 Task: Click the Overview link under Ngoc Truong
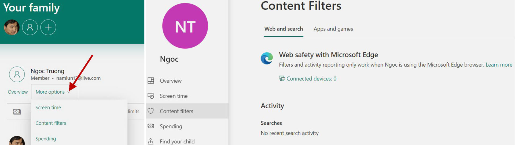[18, 92]
